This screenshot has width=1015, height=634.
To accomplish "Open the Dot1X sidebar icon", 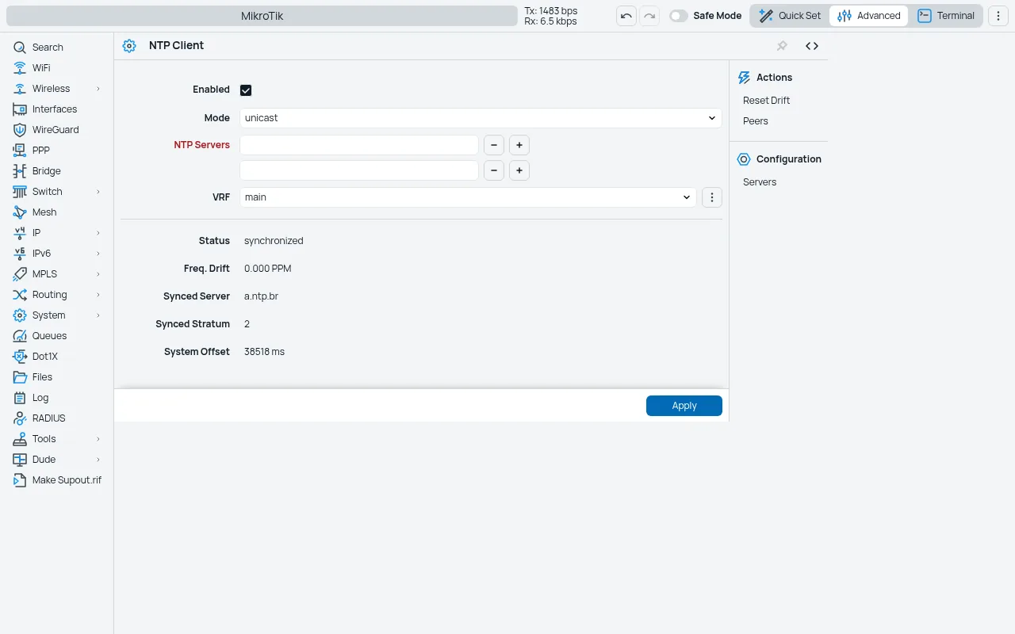I will click(x=20, y=357).
